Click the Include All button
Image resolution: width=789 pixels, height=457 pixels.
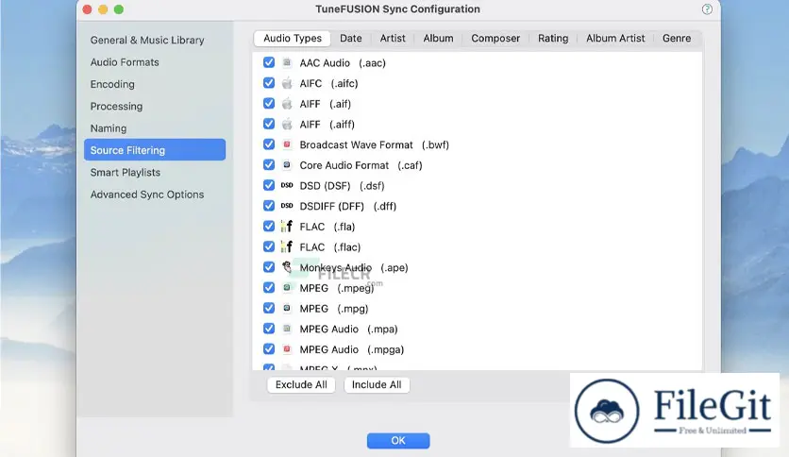(377, 384)
